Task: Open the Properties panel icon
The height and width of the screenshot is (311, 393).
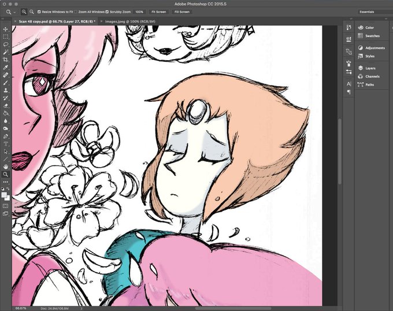Action: tap(348, 39)
